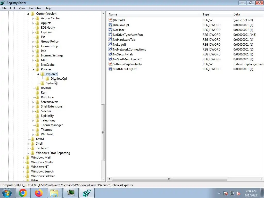This screenshot has width=264, height=198.
Task: Select the HomeGroup key
Action: (49, 46)
